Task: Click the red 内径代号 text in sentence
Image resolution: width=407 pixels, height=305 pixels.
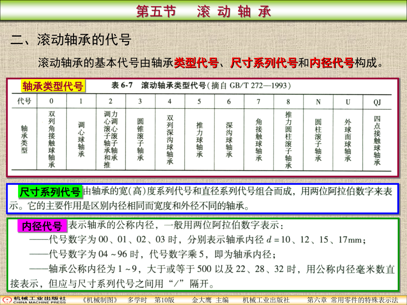Action: click(x=332, y=63)
